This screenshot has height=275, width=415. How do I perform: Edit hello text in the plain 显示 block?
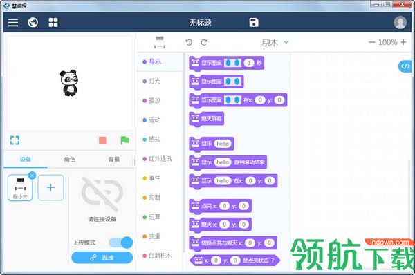click(x=223, y=144)
